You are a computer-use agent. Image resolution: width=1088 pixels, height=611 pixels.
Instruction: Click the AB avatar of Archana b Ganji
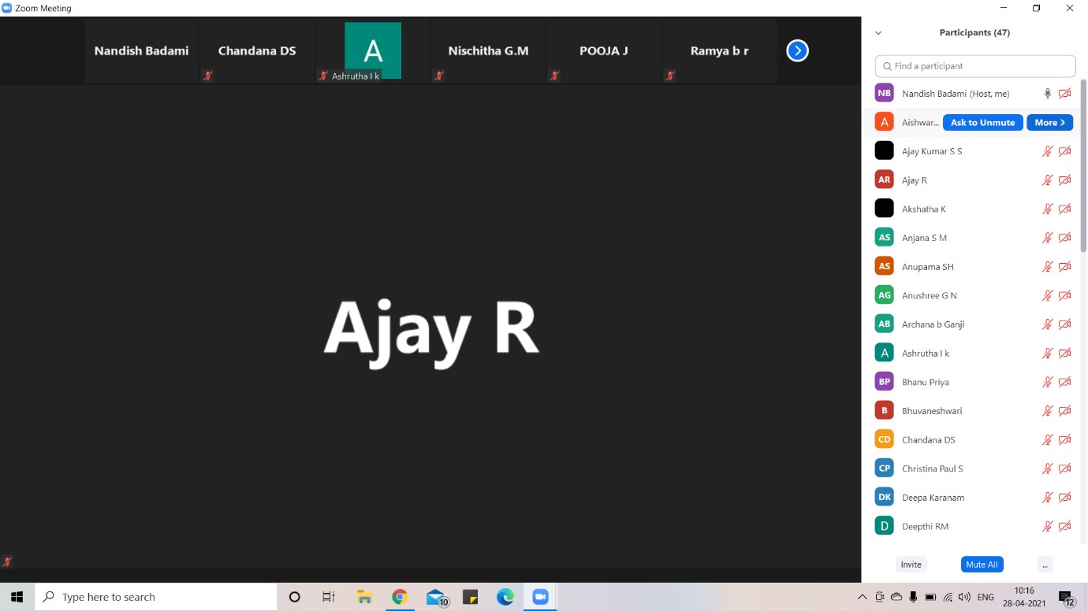tap(884, 324)
